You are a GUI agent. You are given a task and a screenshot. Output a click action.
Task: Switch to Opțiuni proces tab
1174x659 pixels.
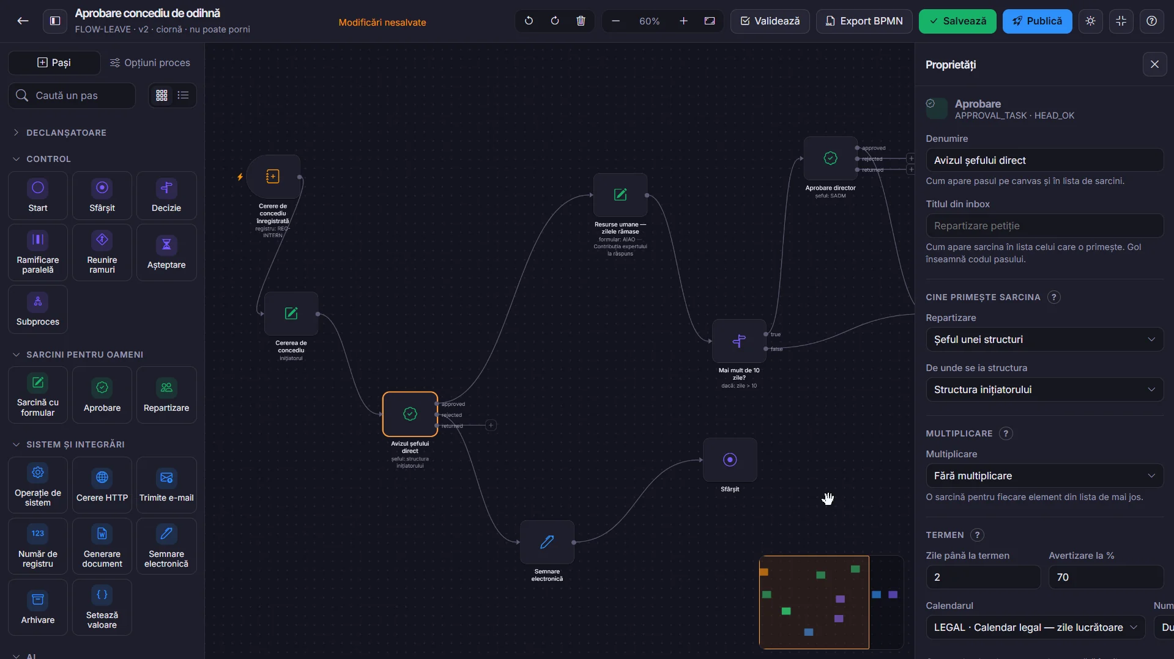150,62
